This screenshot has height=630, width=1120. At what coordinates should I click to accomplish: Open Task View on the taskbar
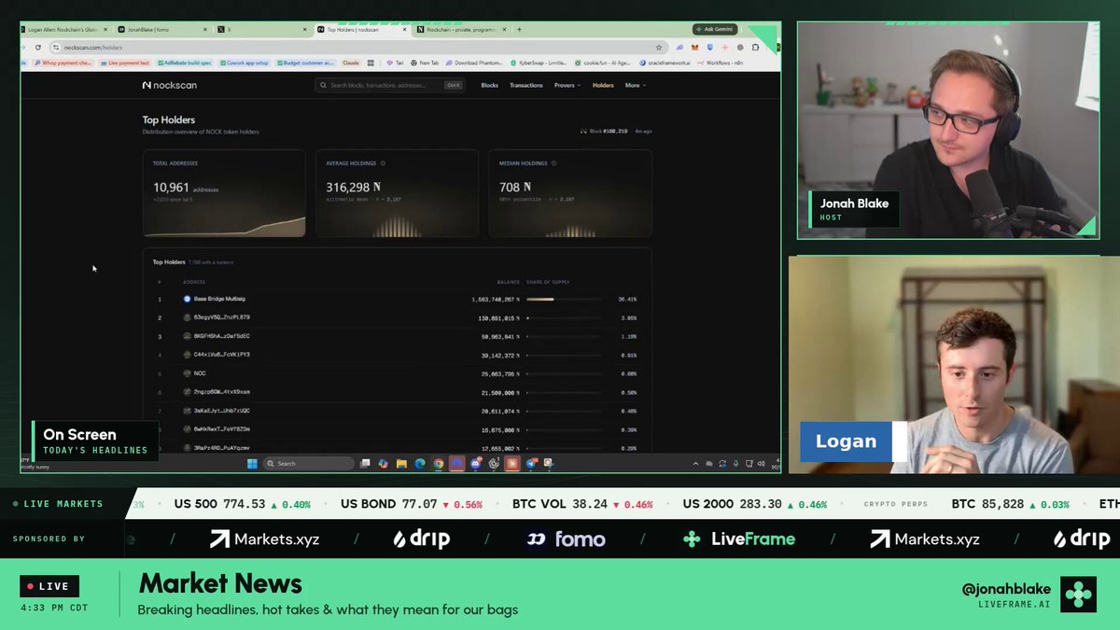point(365,463)
